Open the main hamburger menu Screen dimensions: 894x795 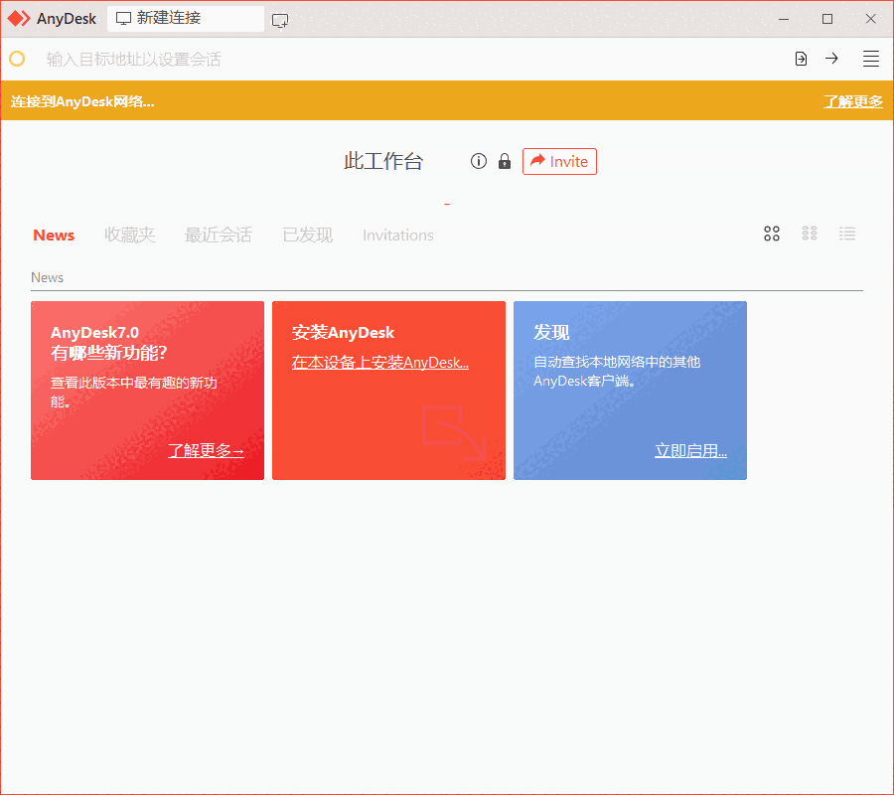click(x=870, y=59)
